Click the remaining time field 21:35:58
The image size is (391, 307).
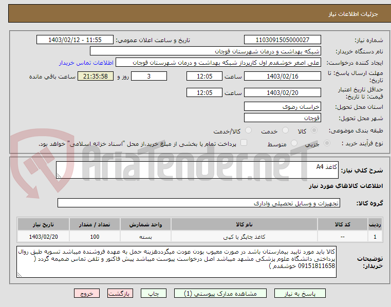point(96,76)
